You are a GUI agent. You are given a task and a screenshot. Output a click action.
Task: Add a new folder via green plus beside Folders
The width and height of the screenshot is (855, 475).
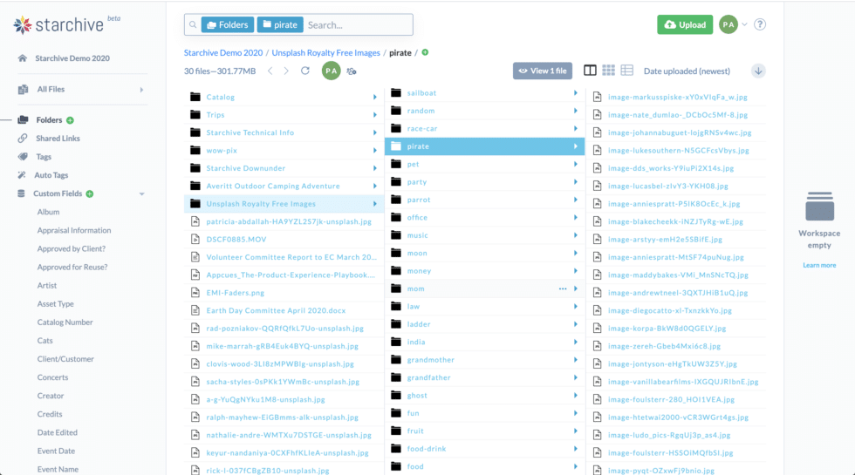pyautogui.click(x=70, y=120)
